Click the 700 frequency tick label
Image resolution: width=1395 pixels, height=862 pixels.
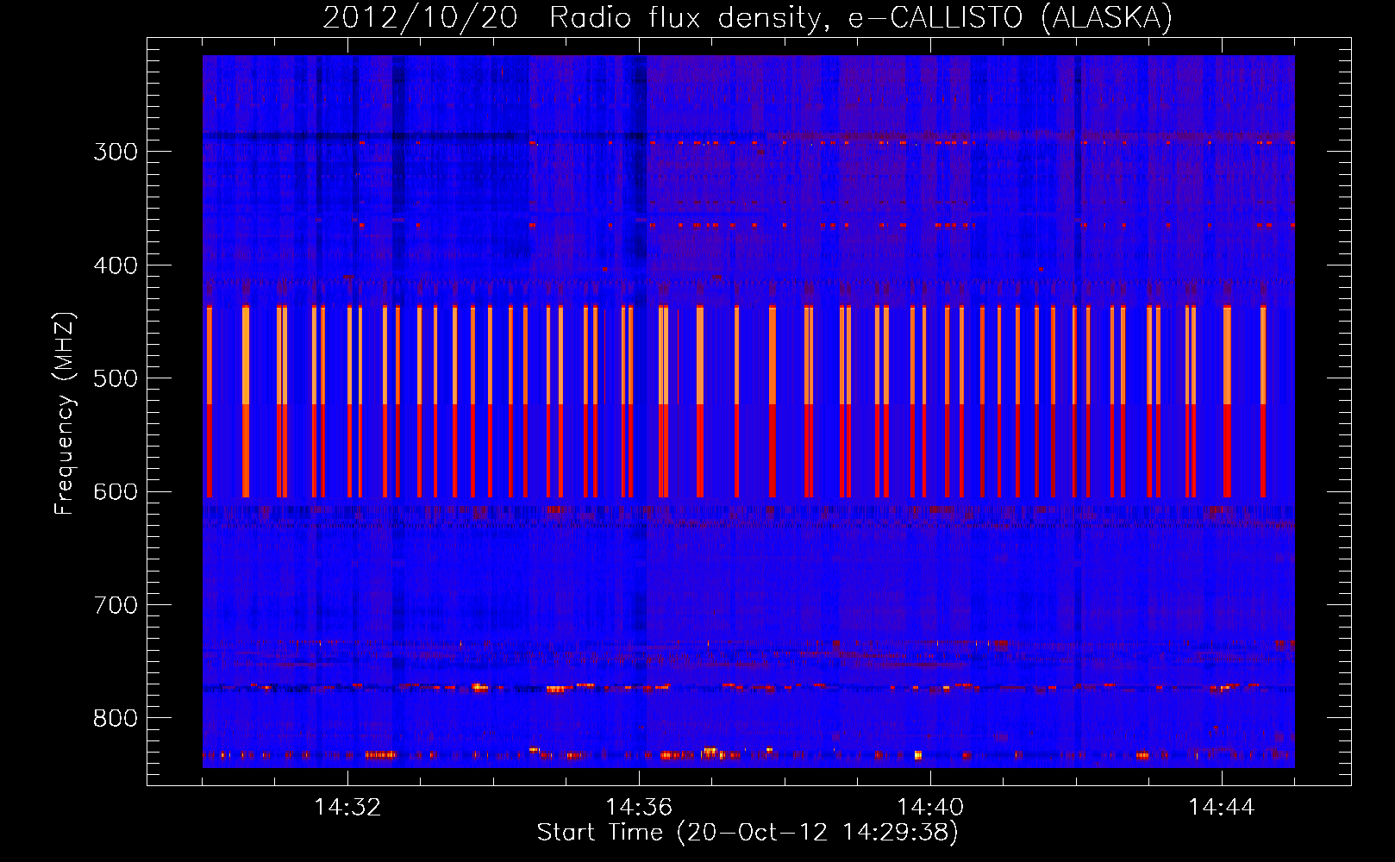coord(116,605)
